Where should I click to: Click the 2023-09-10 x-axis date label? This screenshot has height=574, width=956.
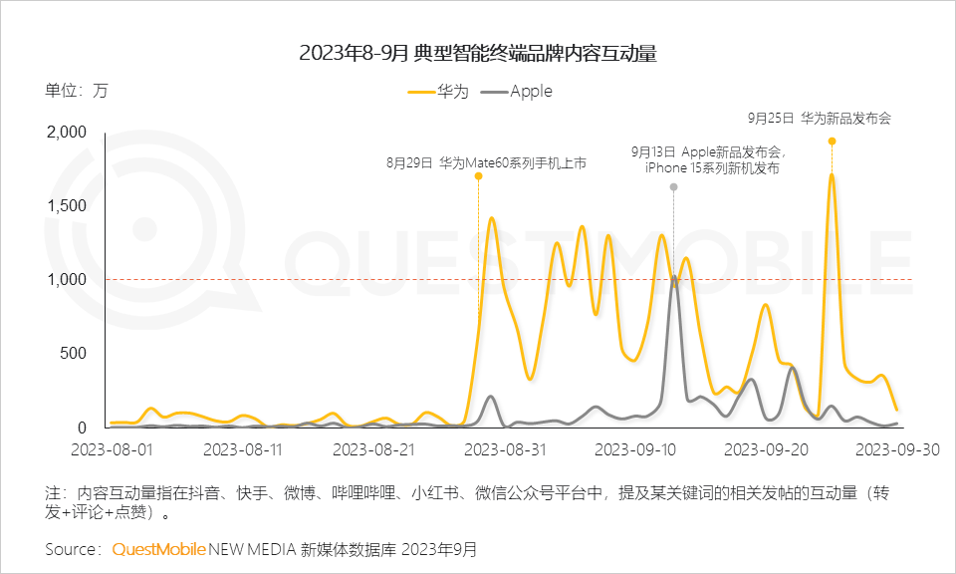pyautogui.click(x=635, y=449)
